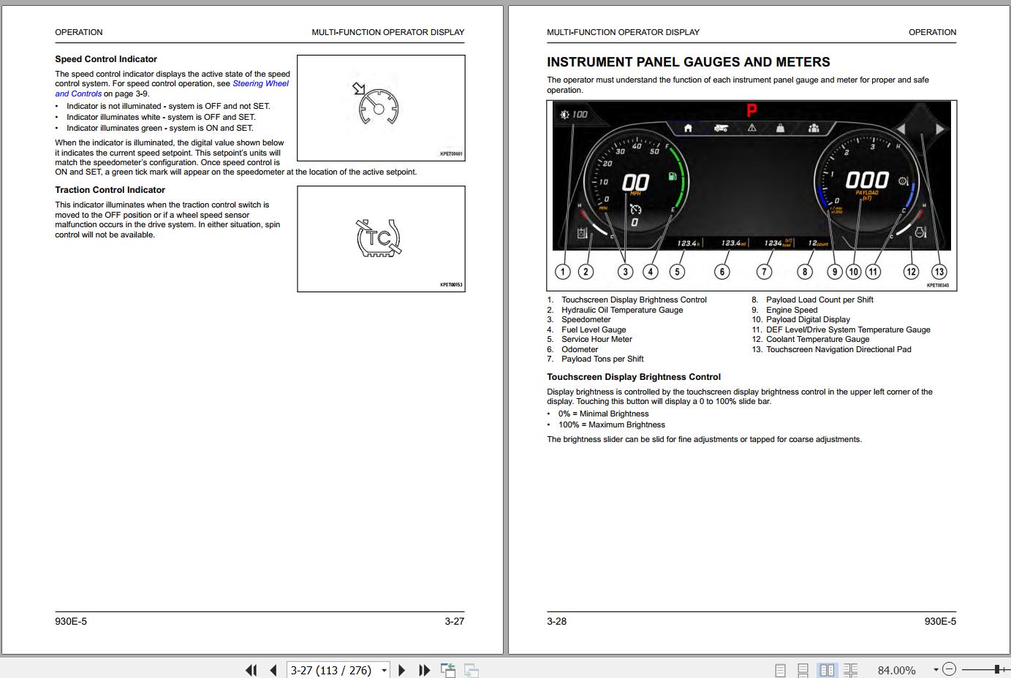The height and width of the screenshot is (678, 1011).
Task: Open the page number dropdown
Action: pos(385,671)
